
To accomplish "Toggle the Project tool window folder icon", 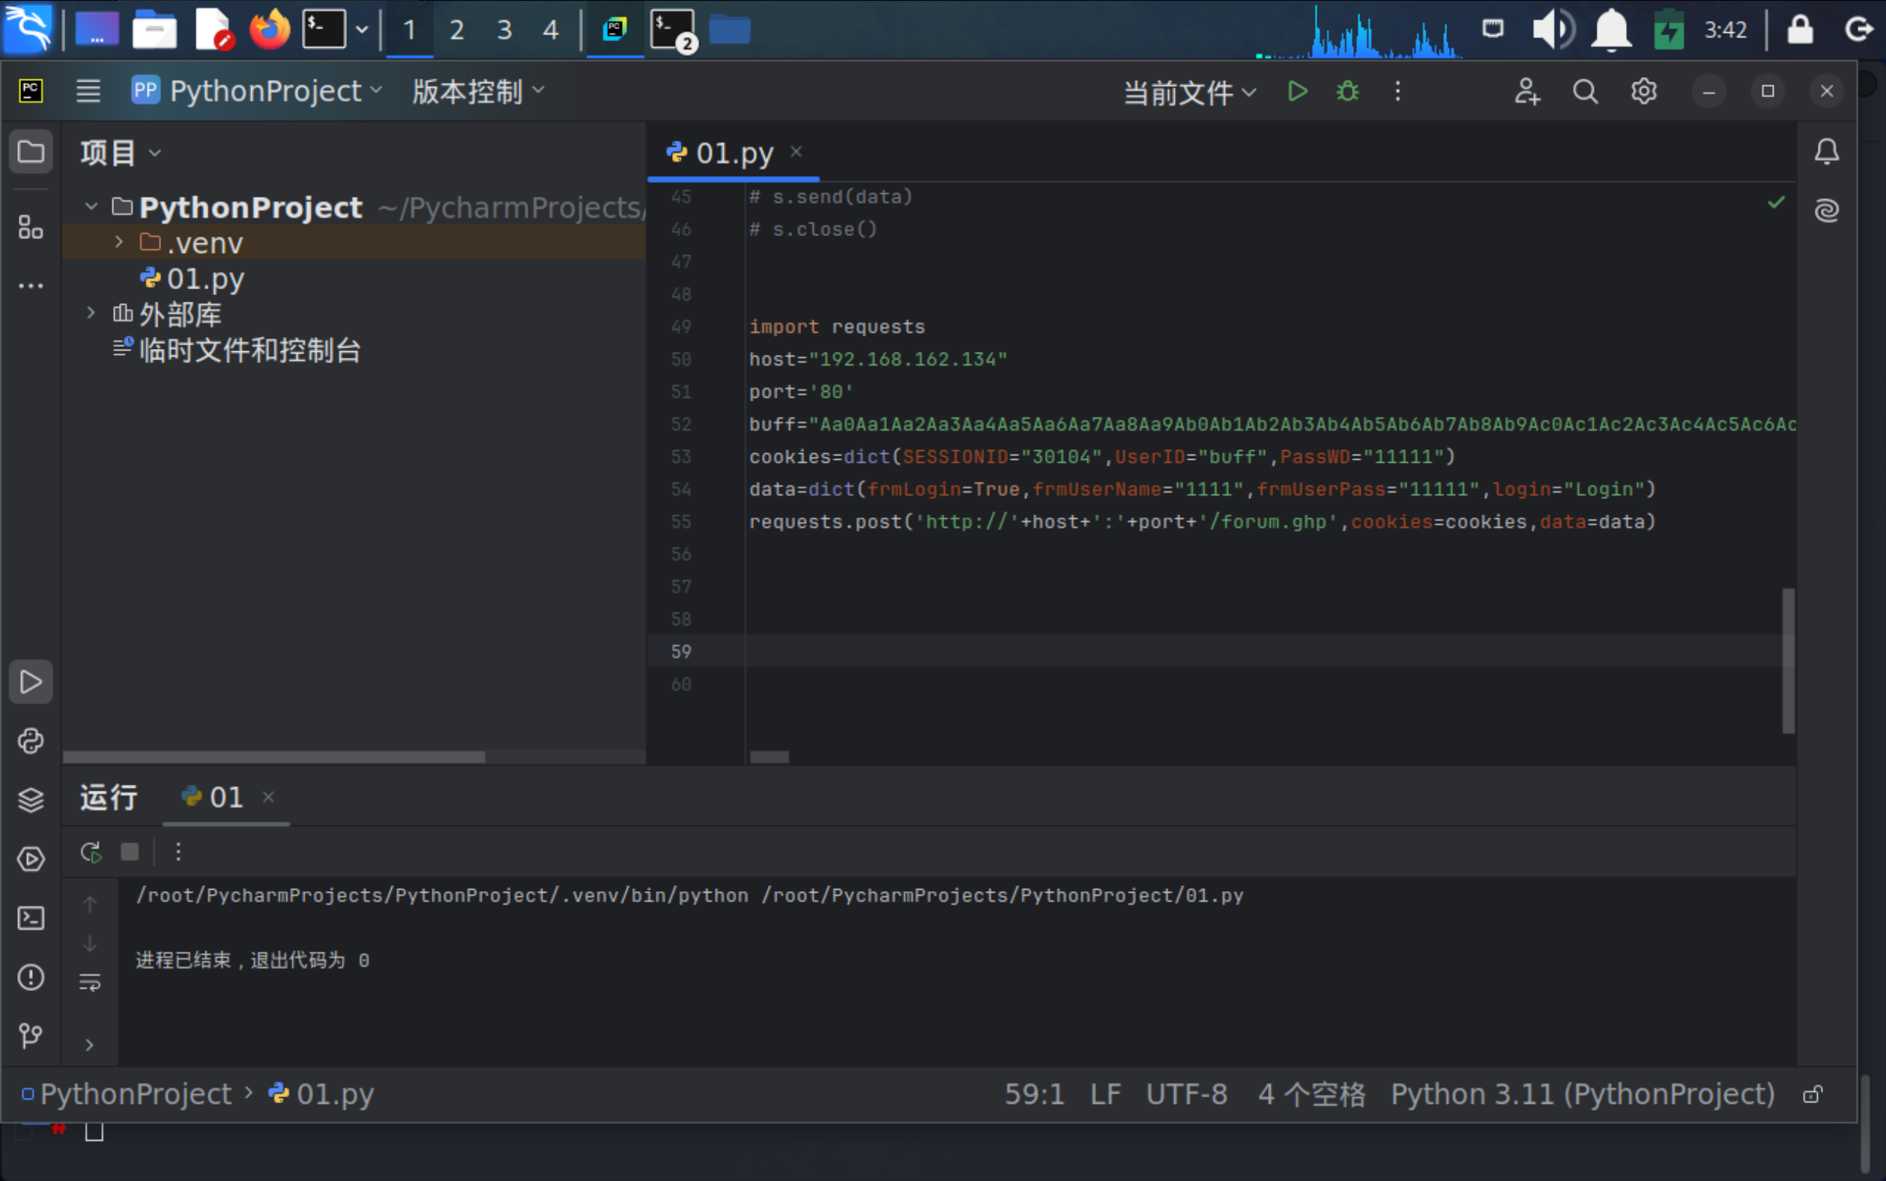I will pyautogui.click(x=31, y=151).
